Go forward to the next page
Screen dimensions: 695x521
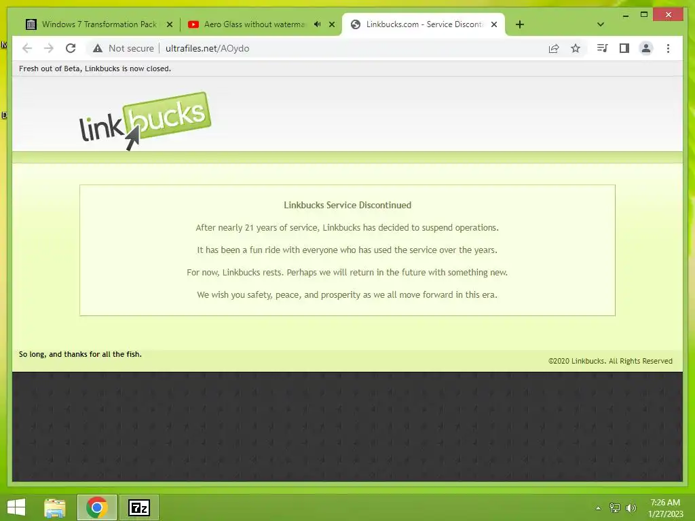point(49,48)
